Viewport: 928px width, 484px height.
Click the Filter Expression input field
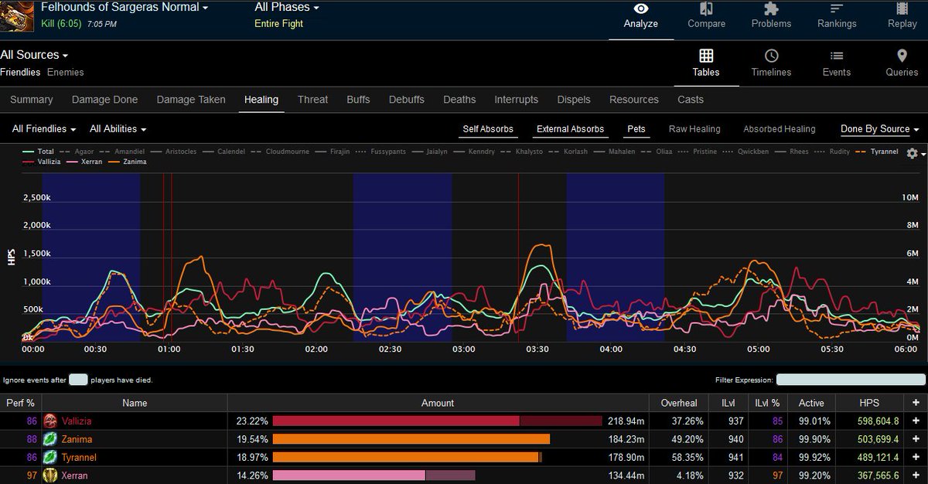[x=851, y=380]
